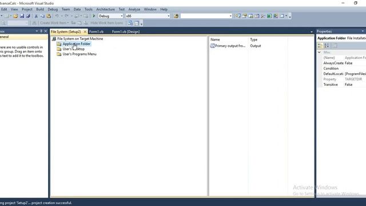Paste from clipboard using the toolbar paste icon
Image resolution: width=366 pixels, height=206 pixels.
pyautogui.click(x=49, y=16)
